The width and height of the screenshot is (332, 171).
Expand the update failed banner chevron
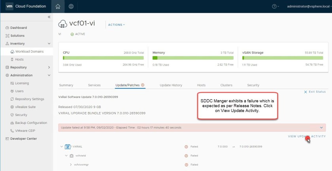tap(321, 128)
